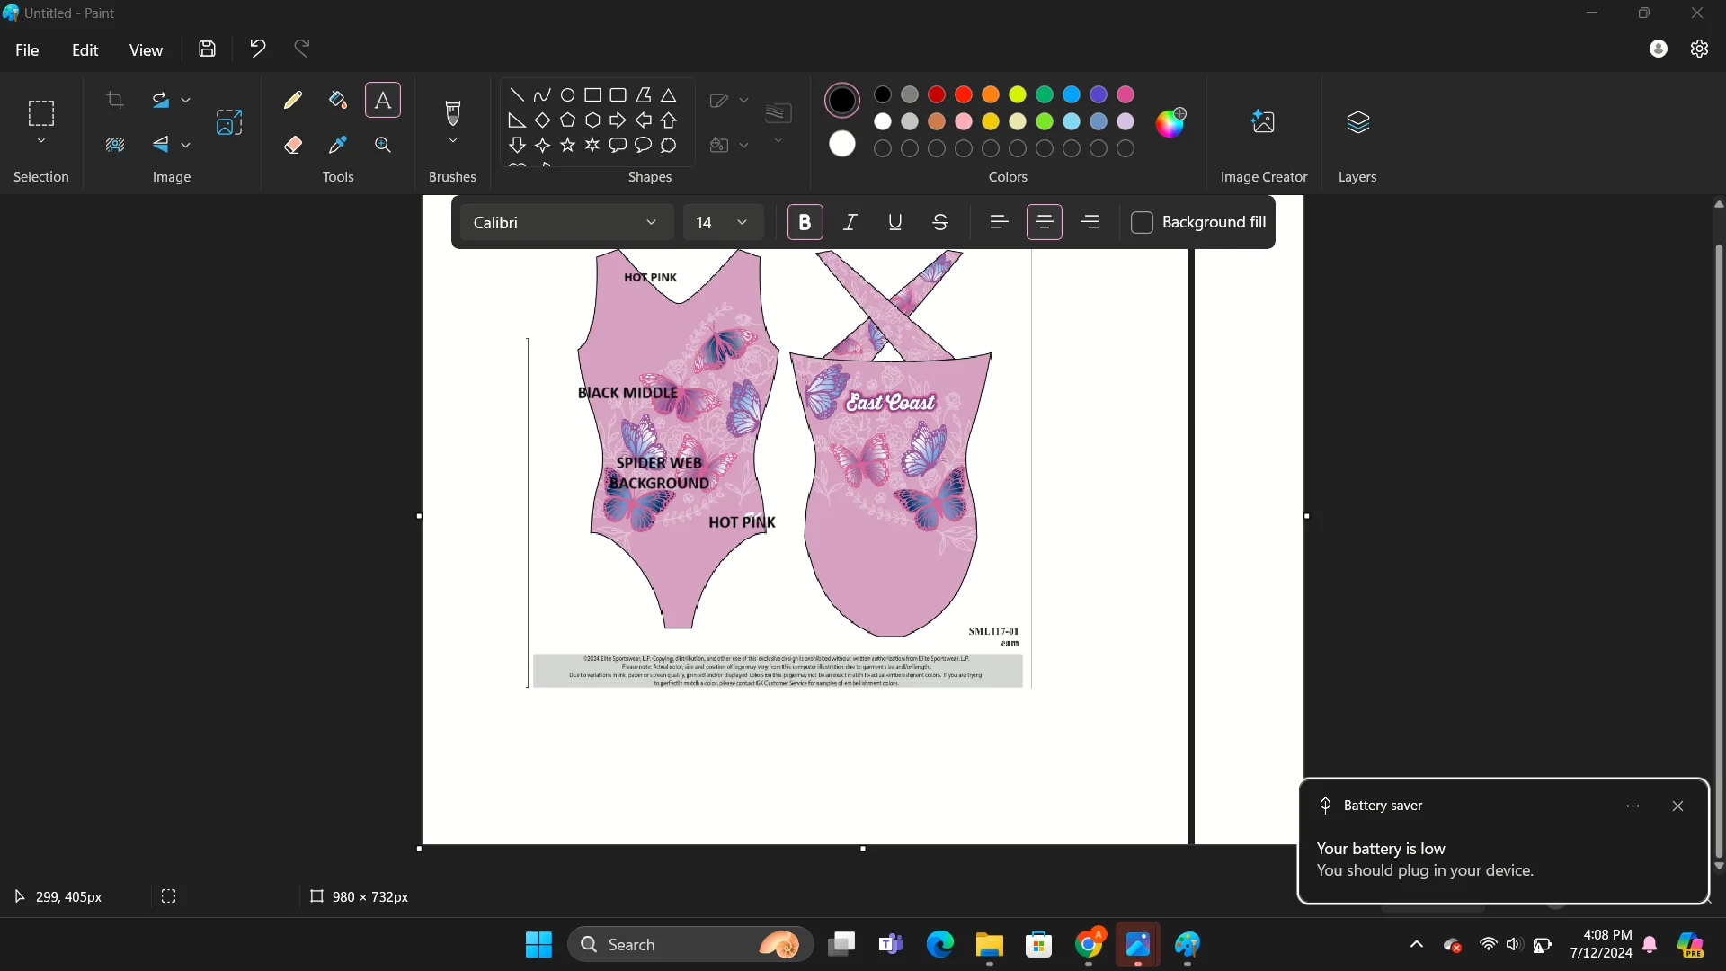
Task: Expand the Rotate options dropdown
Action: pyautogui.click(x=186, y=100)
